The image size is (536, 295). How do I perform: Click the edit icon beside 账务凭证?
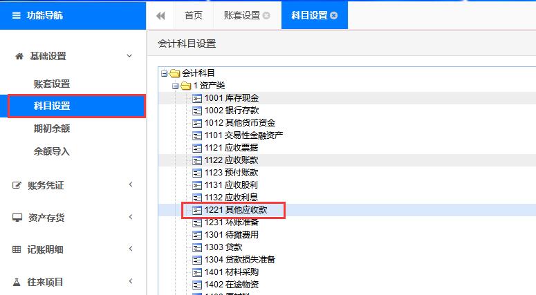[x=18, y=185]
